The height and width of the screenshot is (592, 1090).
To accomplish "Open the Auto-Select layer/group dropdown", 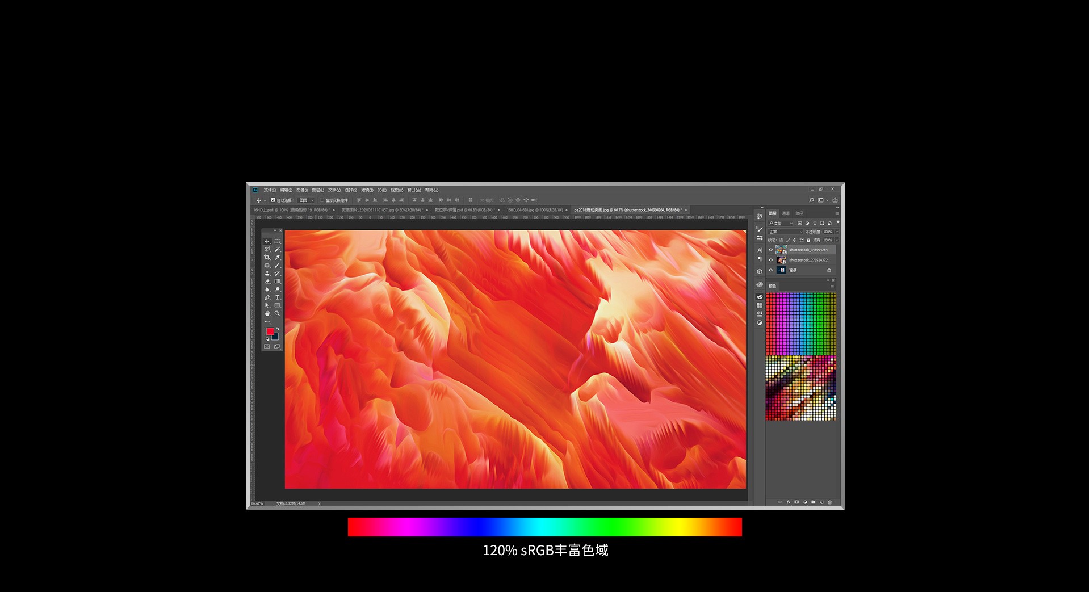I will click(306, 200).
